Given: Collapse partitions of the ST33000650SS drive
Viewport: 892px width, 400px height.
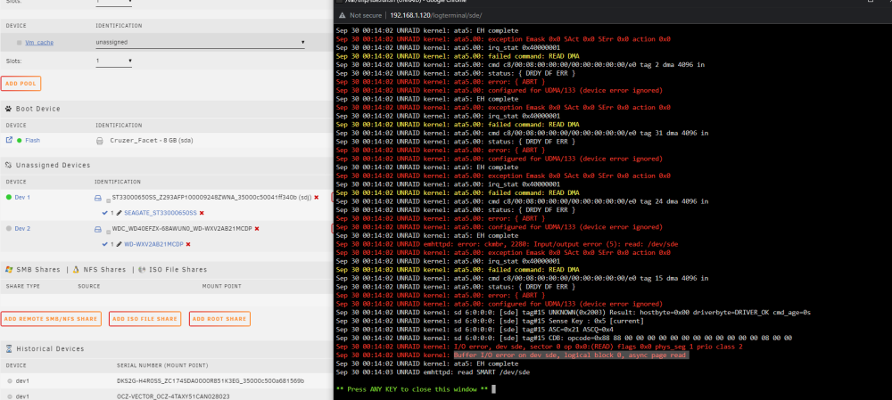Looking at the screenshot, I should (108, 200).
